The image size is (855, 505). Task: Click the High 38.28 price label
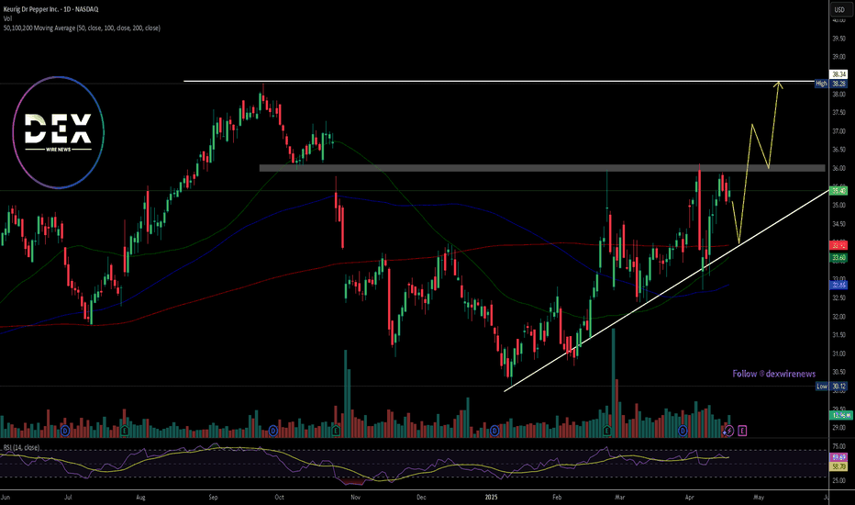point(831,84)
